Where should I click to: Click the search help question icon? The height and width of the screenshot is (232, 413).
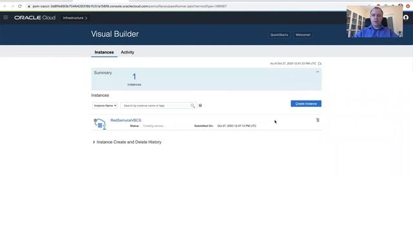click(x=200, y=106)
